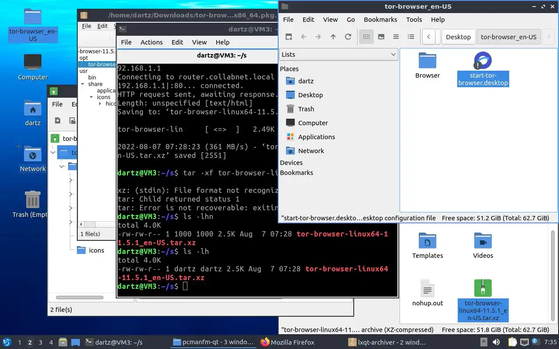Open Network in Places sidebar
This screenshot has width=559, height=349.
(x=311, y=151)
